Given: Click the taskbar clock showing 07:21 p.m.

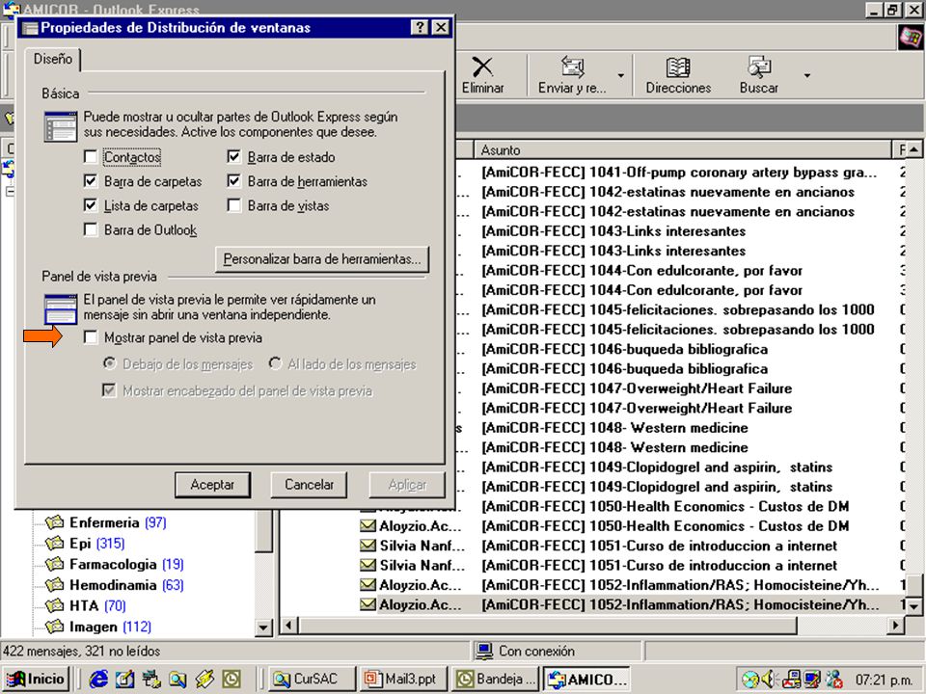Looking at the screenshot, I should tap(885, 680).
